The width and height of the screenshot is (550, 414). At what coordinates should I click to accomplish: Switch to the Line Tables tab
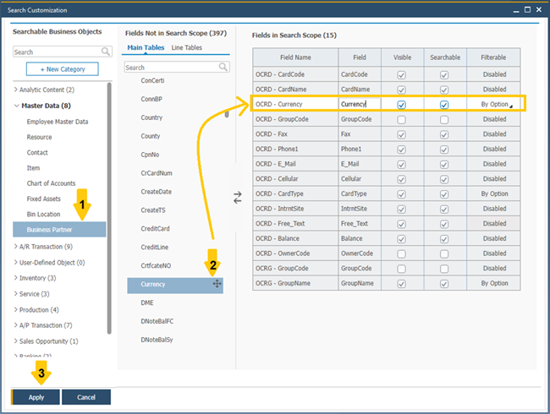187,47
